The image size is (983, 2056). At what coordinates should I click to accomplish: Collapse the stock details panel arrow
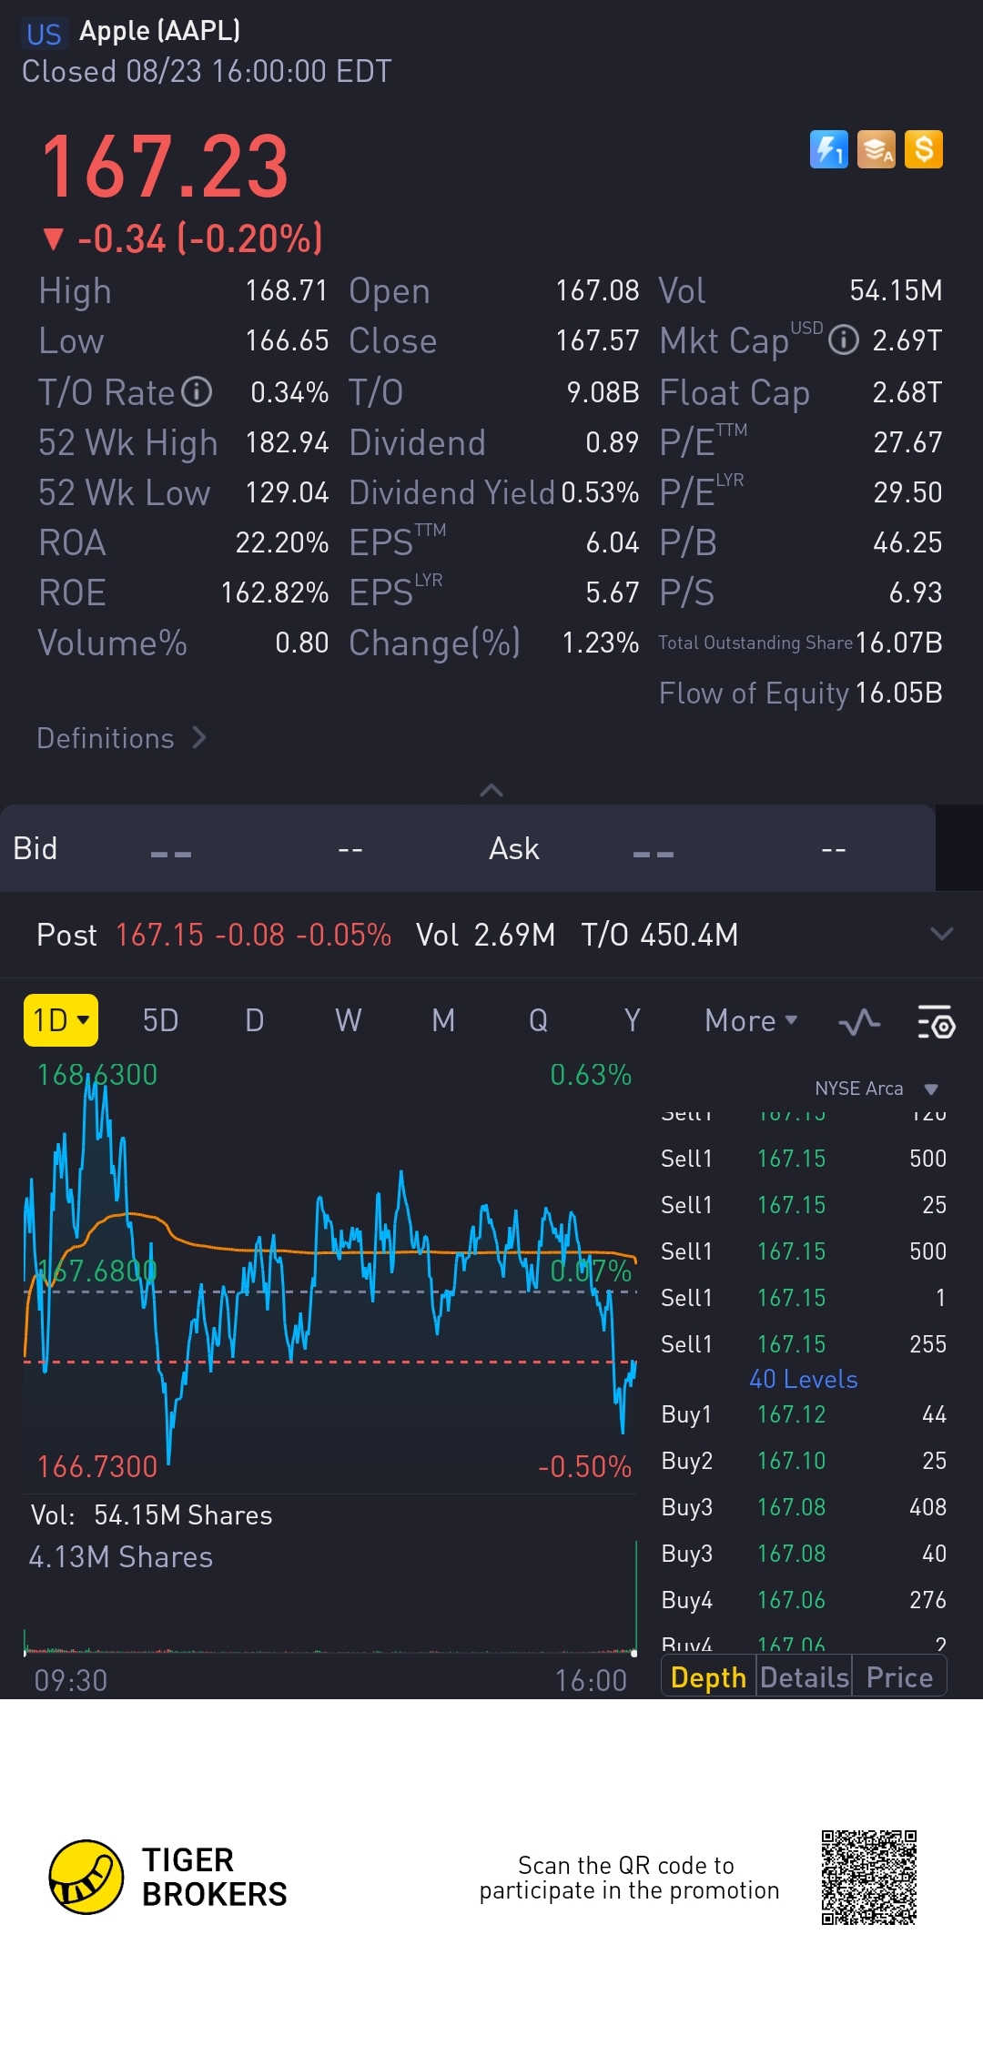491,790
